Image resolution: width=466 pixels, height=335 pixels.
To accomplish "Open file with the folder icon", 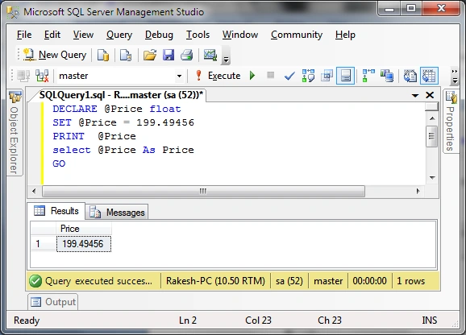I will click(150, 56).
